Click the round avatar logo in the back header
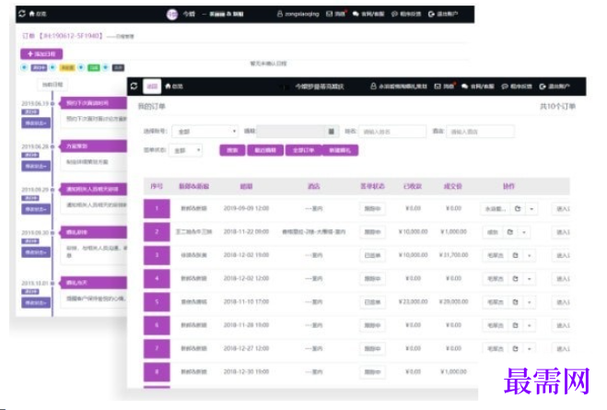 pyautogui.click(x=172, y=15)
